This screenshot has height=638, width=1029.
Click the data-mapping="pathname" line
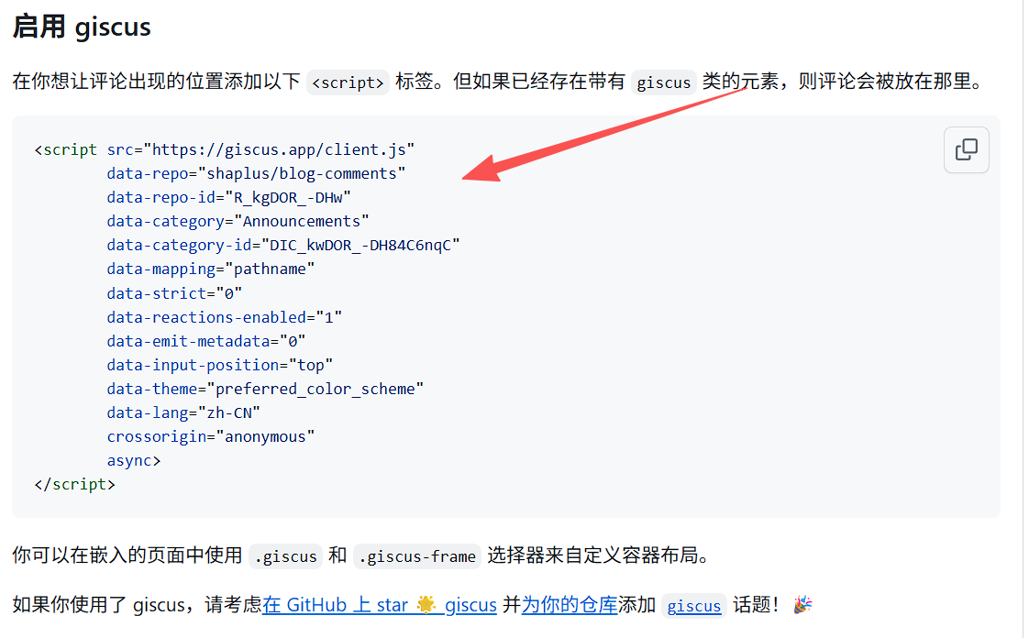pyautogui.click(x=211, y=269)
